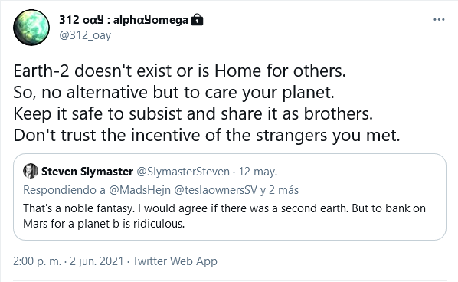
Task: Follow the @teslaownersSV mention link
Action: pyautogui.click(x=215, y=190)
